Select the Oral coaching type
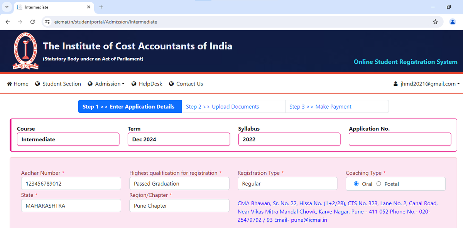 pos(356,184)
